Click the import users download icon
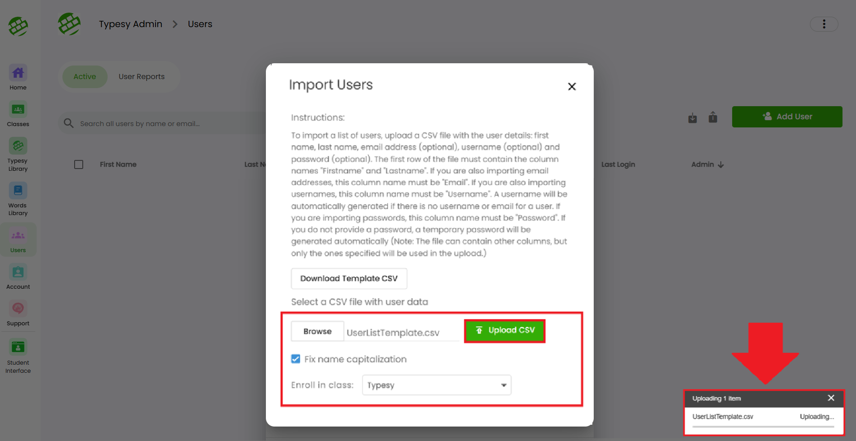The height and width of the screenshot is (441, 856). pyautogui.click(x=692, y=118)
